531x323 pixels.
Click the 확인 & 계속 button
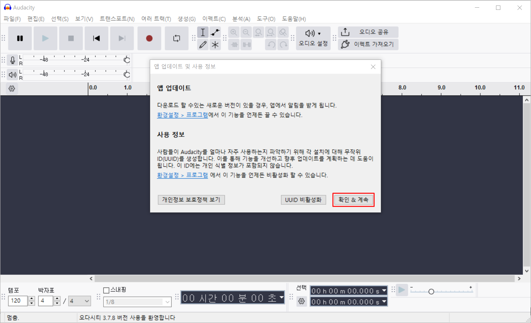354,200
